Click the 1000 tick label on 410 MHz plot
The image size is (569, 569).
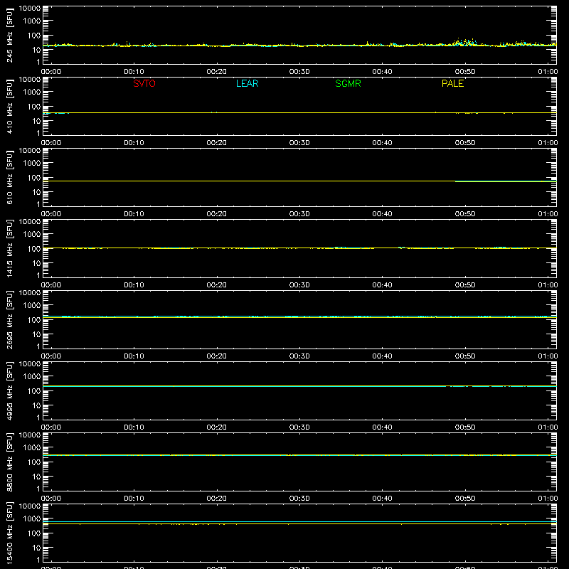[x=32, y=92]
